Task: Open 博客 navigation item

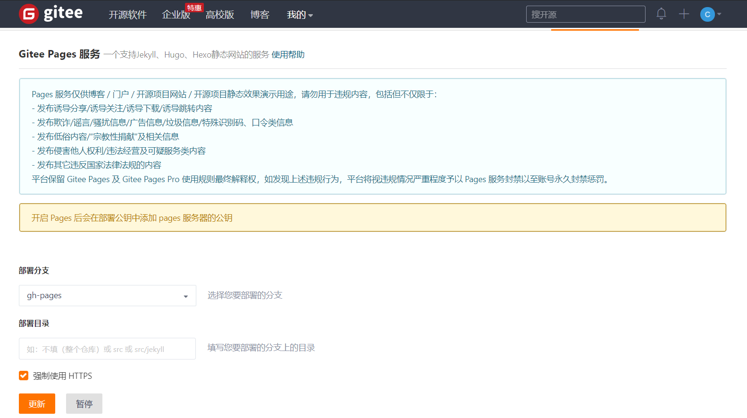Action: click(260, 15)
